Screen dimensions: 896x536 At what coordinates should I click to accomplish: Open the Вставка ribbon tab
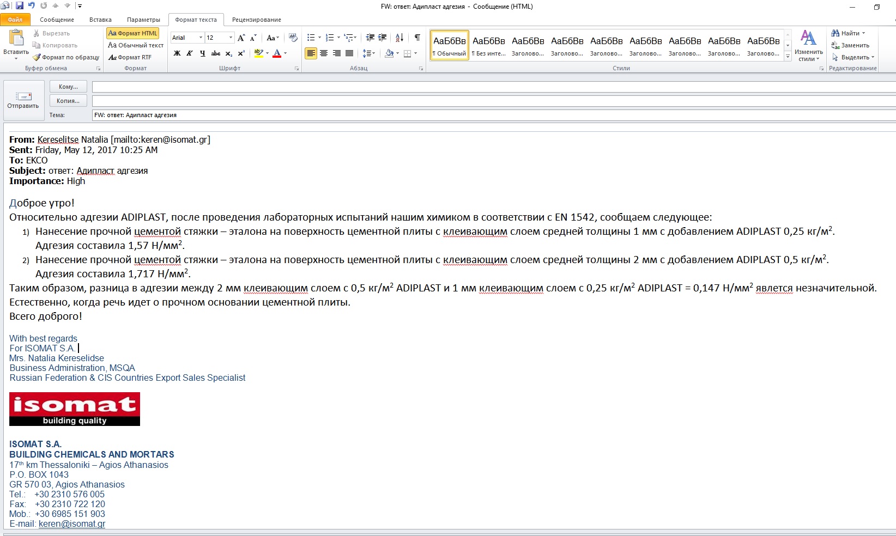100,20
